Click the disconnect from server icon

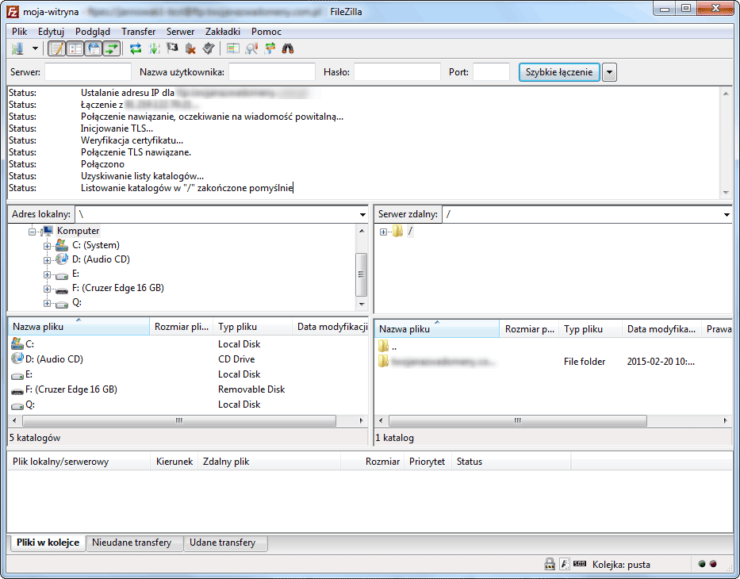pos(190,48)
